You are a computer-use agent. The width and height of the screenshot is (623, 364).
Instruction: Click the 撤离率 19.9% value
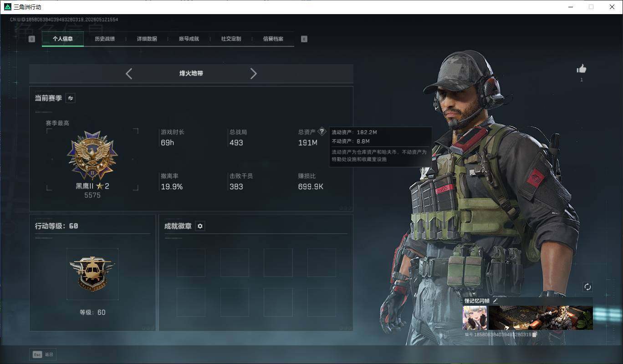pos(172,187)
